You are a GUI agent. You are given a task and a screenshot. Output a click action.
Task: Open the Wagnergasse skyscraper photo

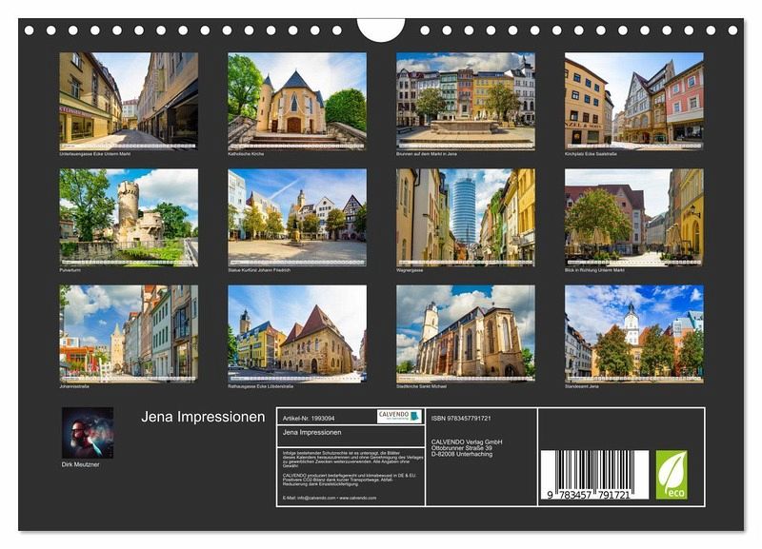tap(466, 218)
